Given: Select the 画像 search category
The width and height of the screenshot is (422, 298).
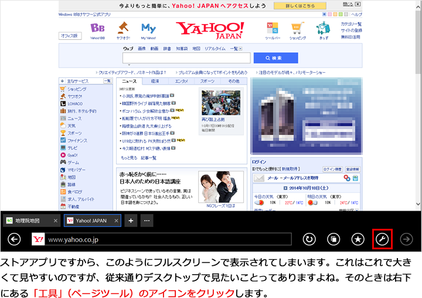Looking at the screenshot, I should [142, 49].
